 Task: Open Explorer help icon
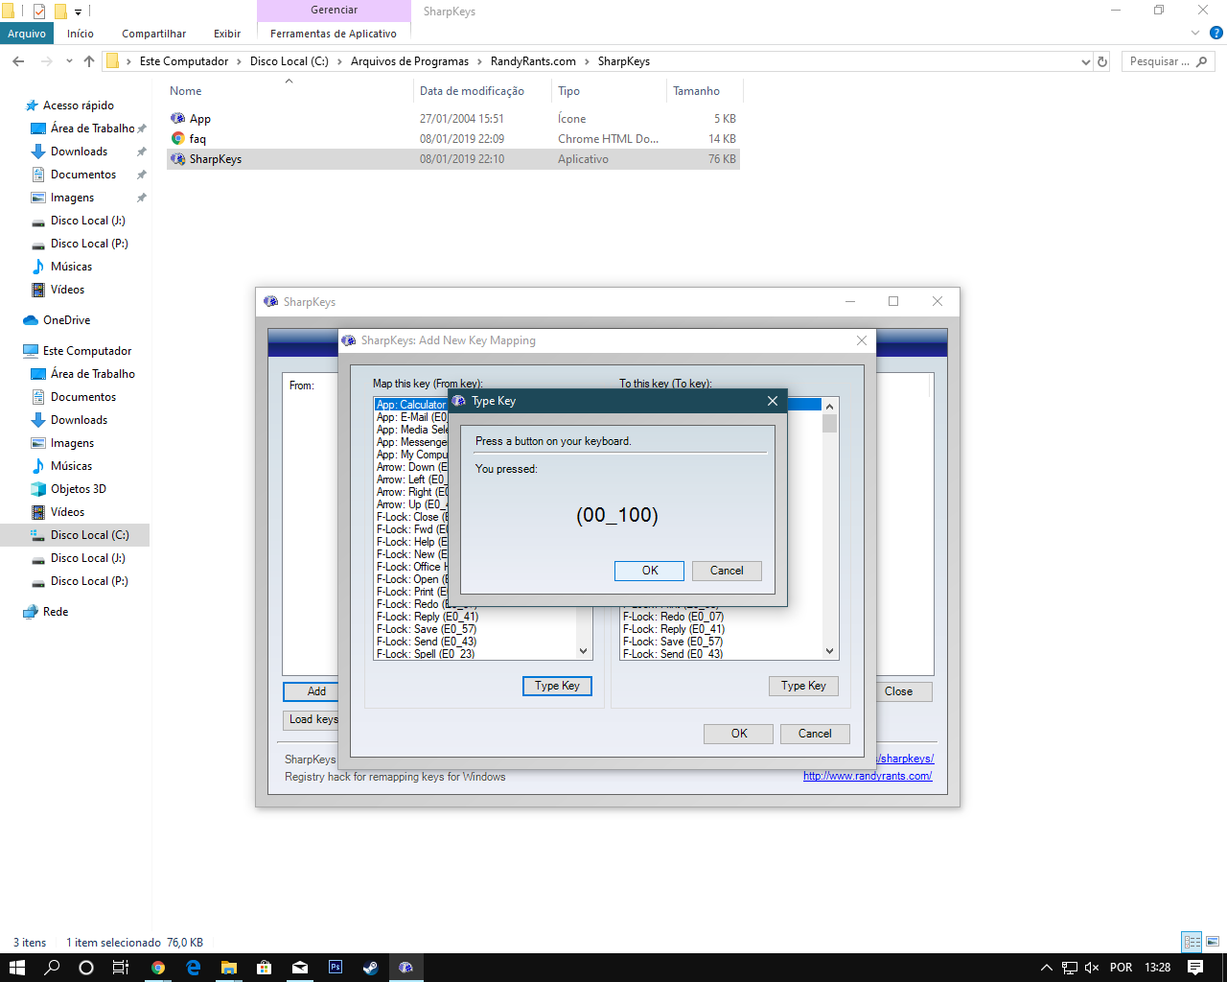click(1216, 33)
